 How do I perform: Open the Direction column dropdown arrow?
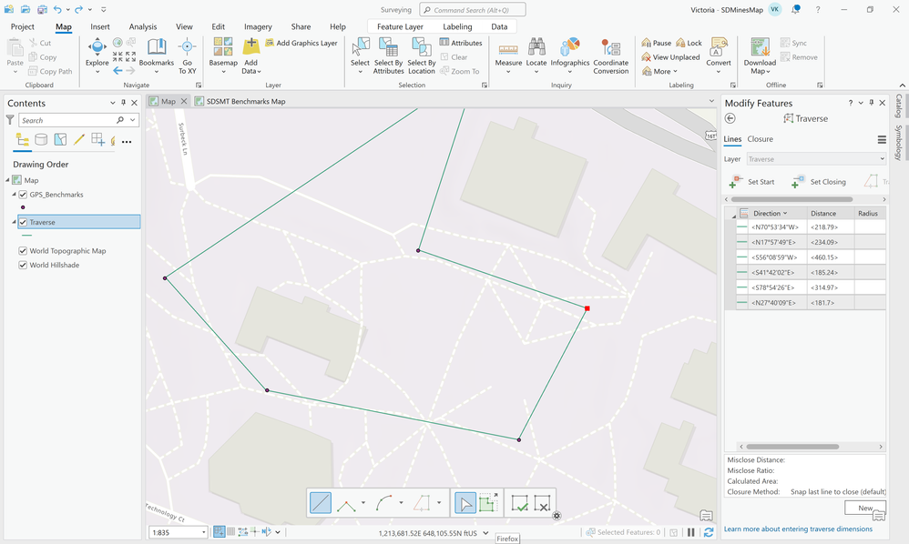785,214
